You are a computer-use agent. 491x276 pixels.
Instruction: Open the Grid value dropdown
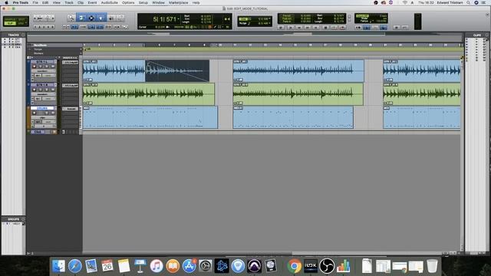(269, 18)
